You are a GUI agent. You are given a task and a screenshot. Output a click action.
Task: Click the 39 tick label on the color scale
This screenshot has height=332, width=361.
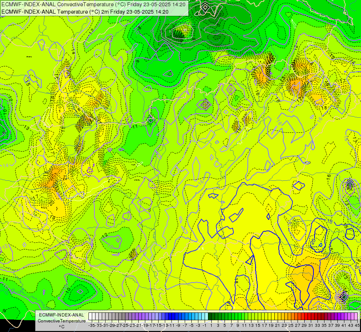tap(337, 325)
